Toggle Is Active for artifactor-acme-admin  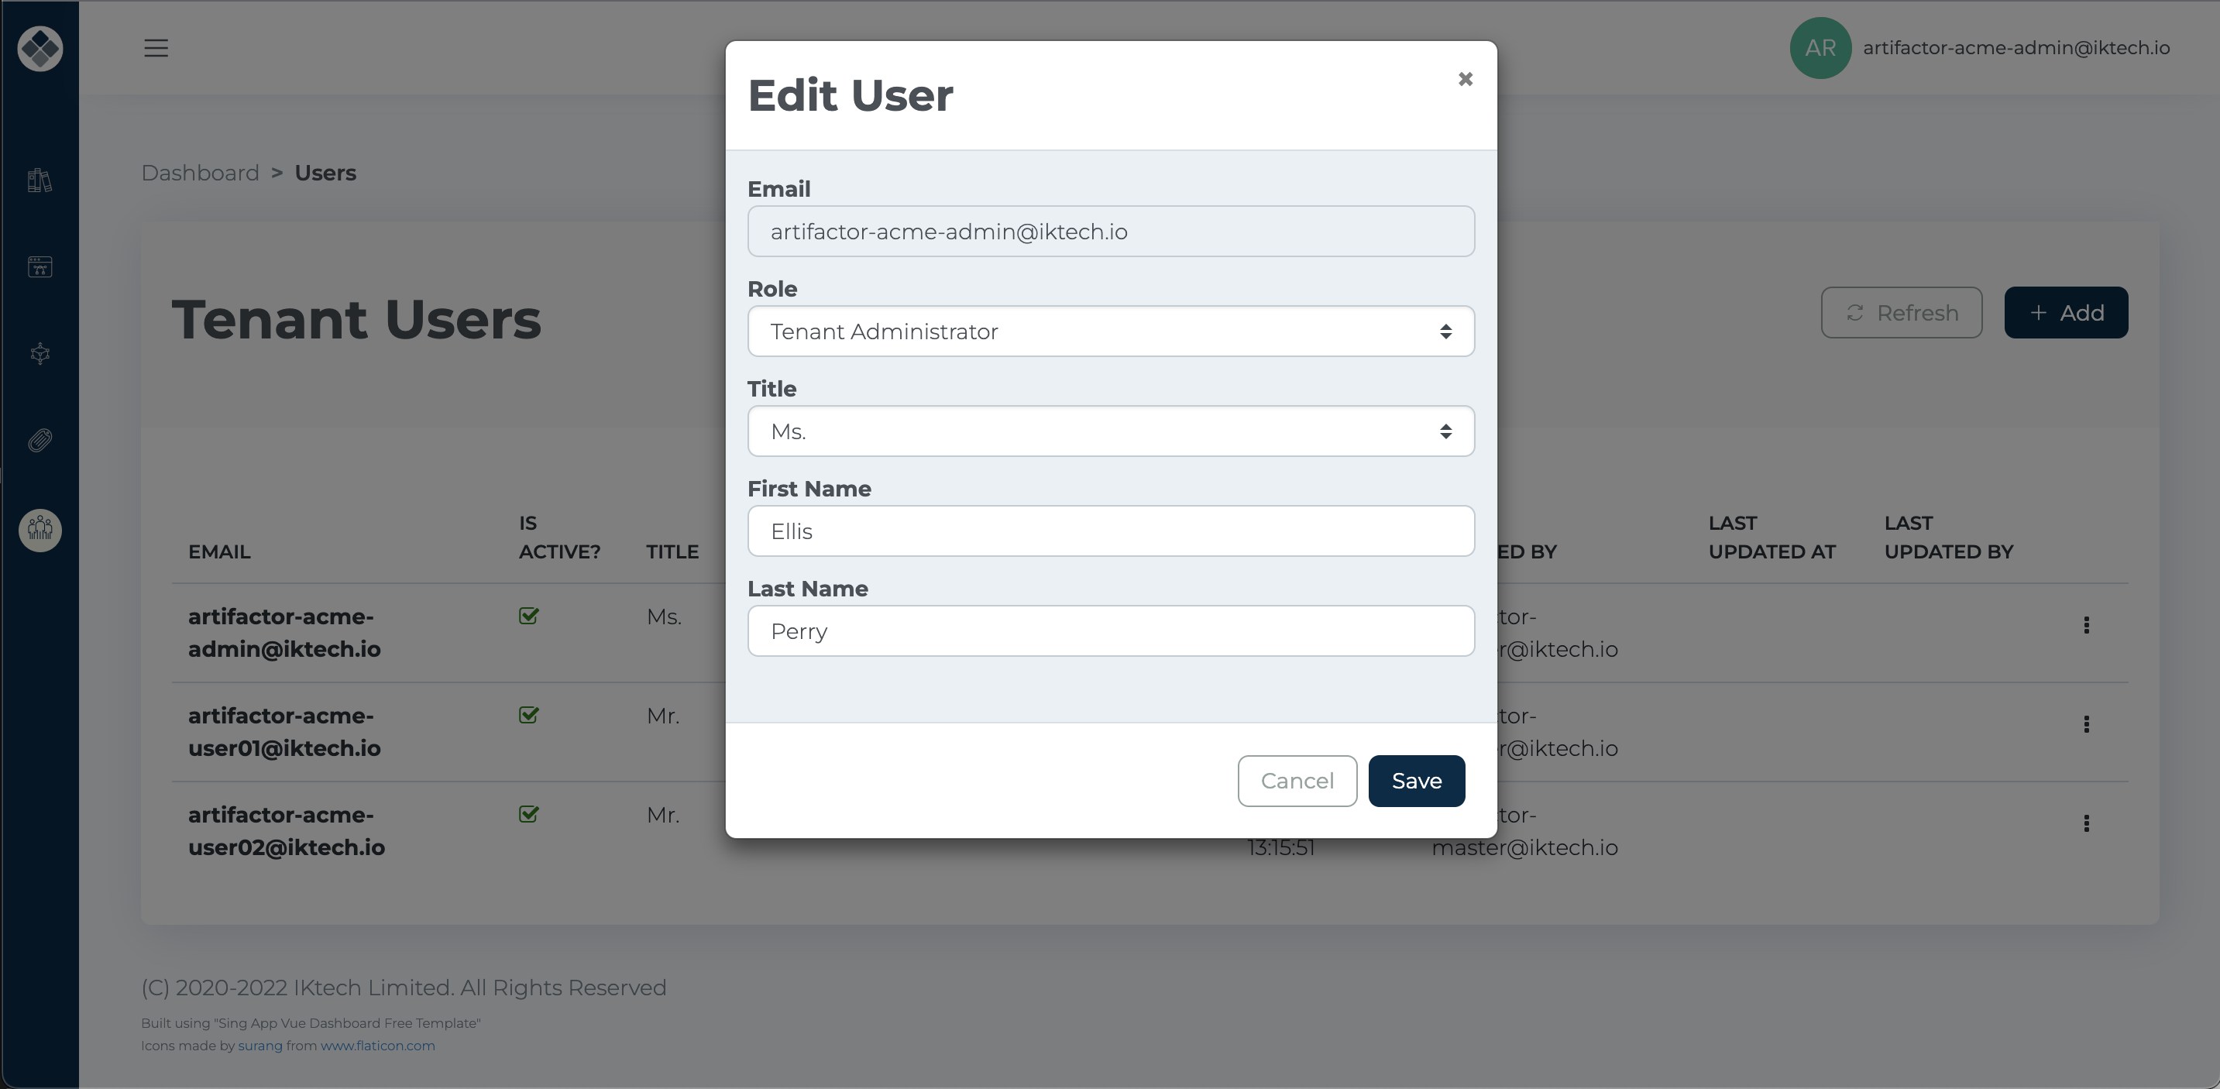[x=528, y=616]
